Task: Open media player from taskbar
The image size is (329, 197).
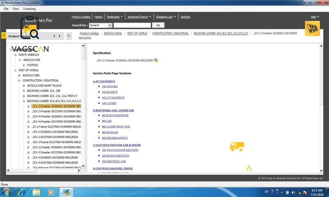Action: coord(51,192)
